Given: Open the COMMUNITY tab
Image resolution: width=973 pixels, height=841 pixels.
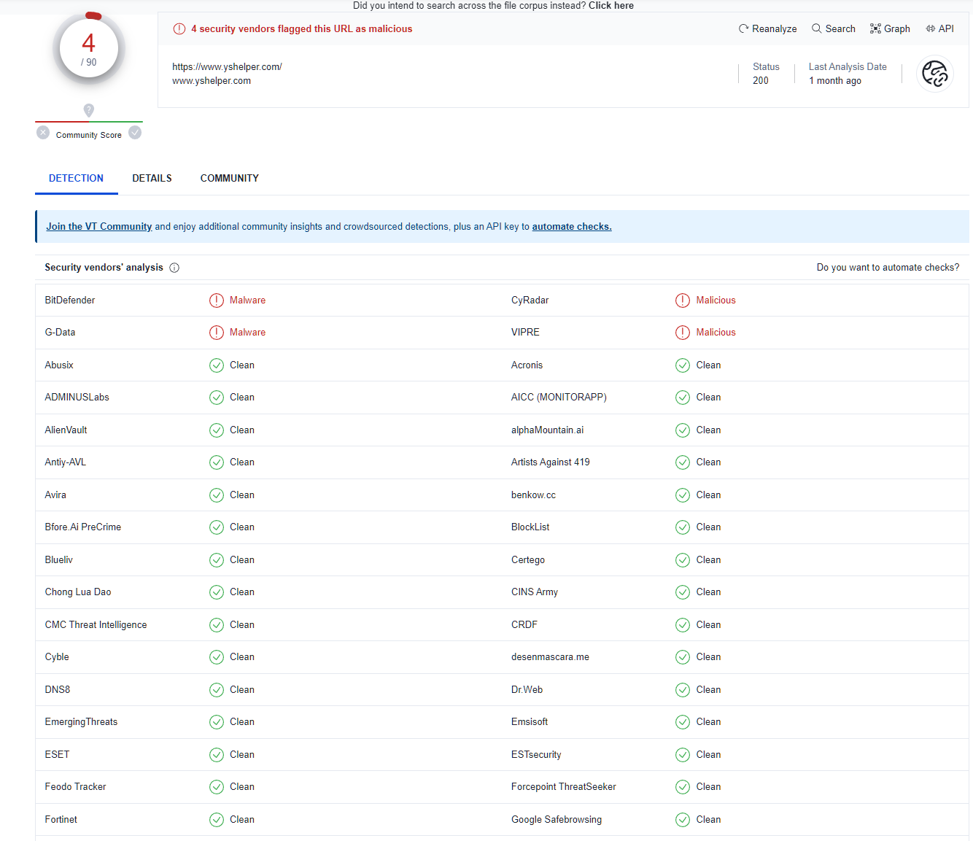Looking at the screenshot, I should pos(230,178).
